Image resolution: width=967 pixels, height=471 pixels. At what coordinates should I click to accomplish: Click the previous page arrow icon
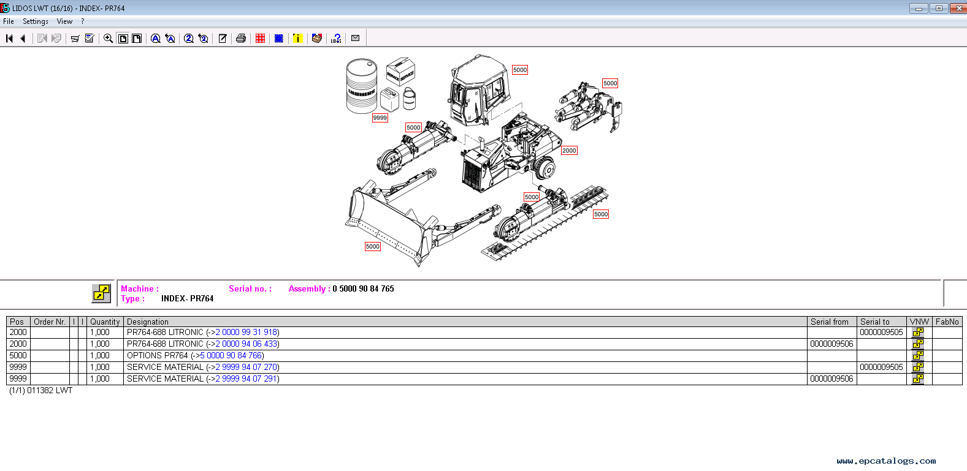click(x=23, y=38)
